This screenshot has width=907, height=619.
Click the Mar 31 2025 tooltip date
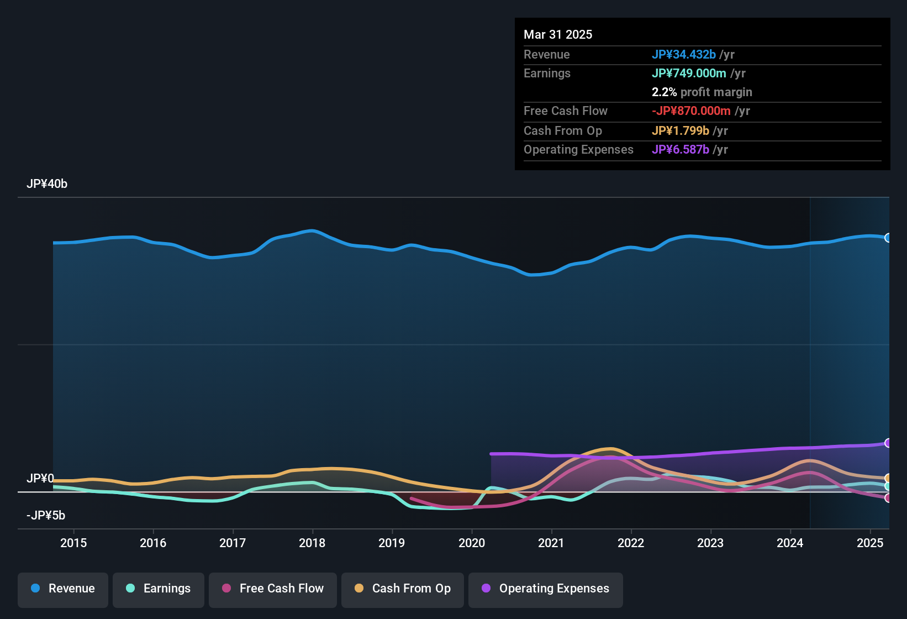[558, 34]
